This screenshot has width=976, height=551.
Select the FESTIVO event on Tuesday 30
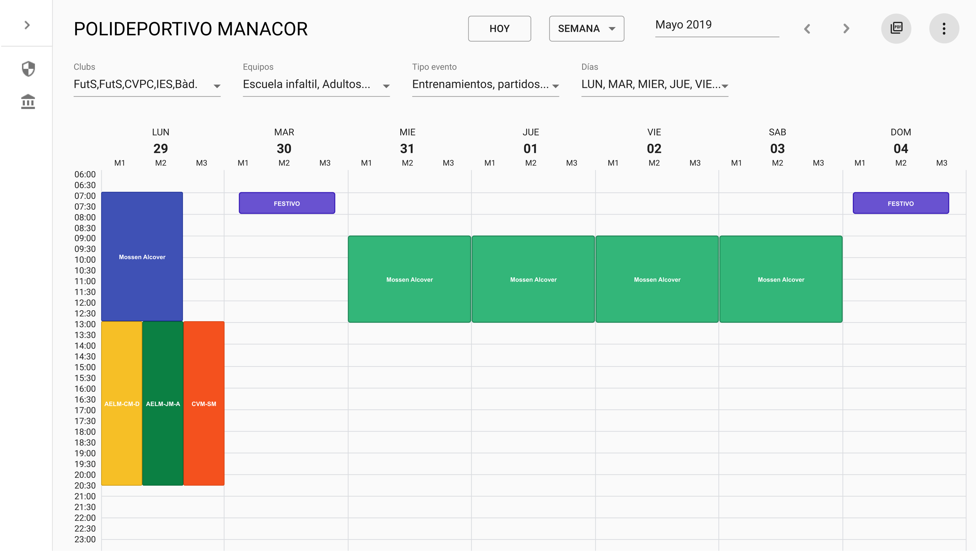[x=287, y=203]
